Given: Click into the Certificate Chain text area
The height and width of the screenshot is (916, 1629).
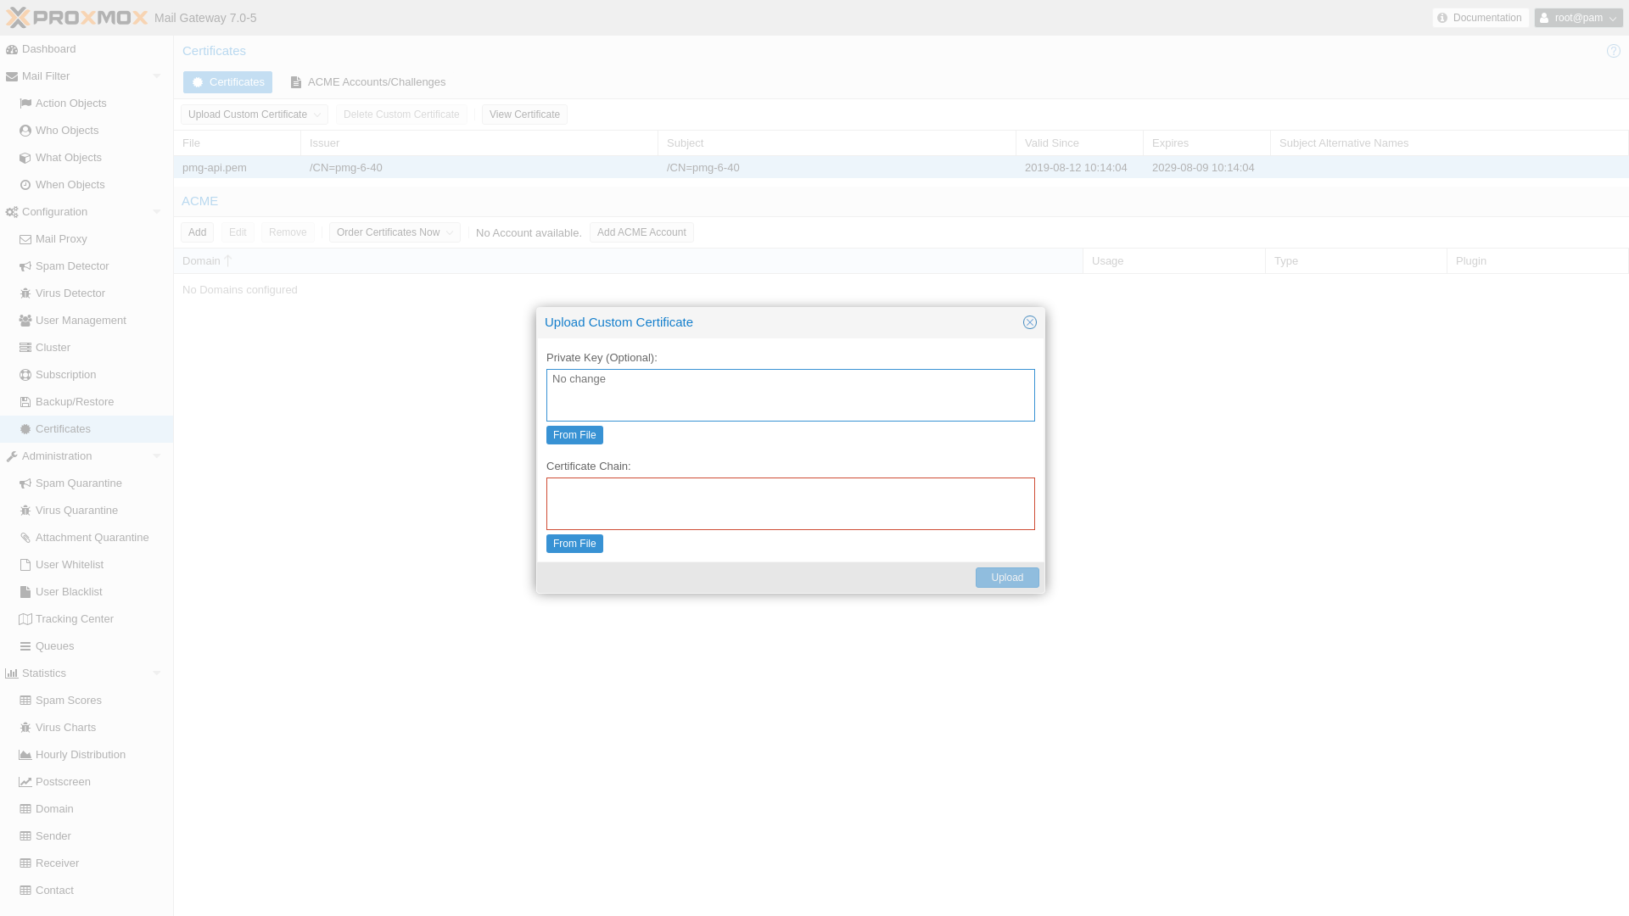Looking at the screenshot, I should click(790, 504).
